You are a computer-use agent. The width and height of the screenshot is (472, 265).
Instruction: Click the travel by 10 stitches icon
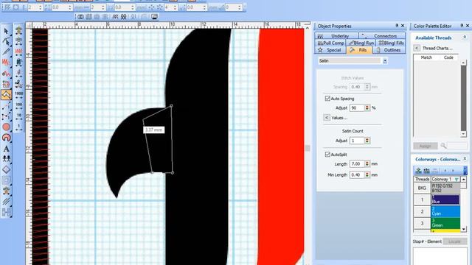point(18,116)
